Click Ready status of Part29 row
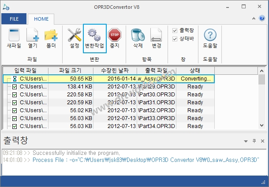 195,87
